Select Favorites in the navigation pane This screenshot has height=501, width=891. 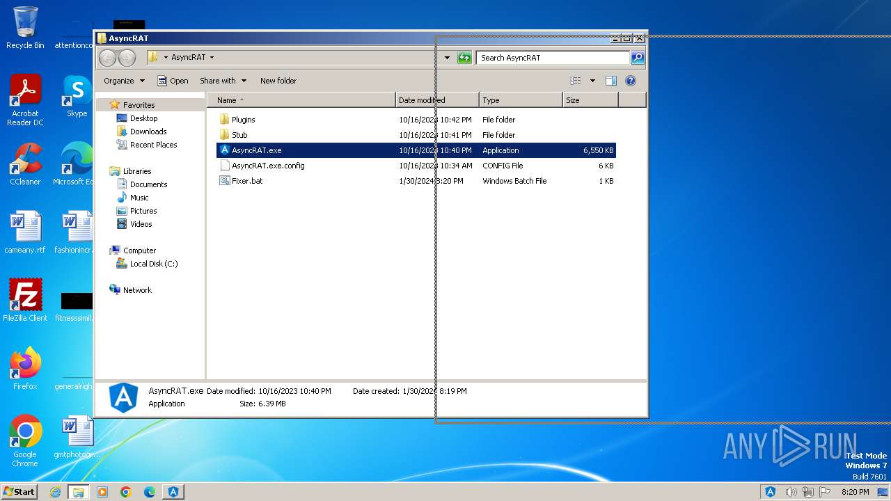pos(139,105)
